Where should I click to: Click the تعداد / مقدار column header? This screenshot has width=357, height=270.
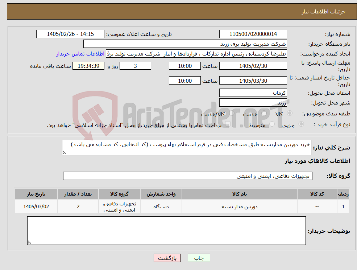tap(78, 194)
